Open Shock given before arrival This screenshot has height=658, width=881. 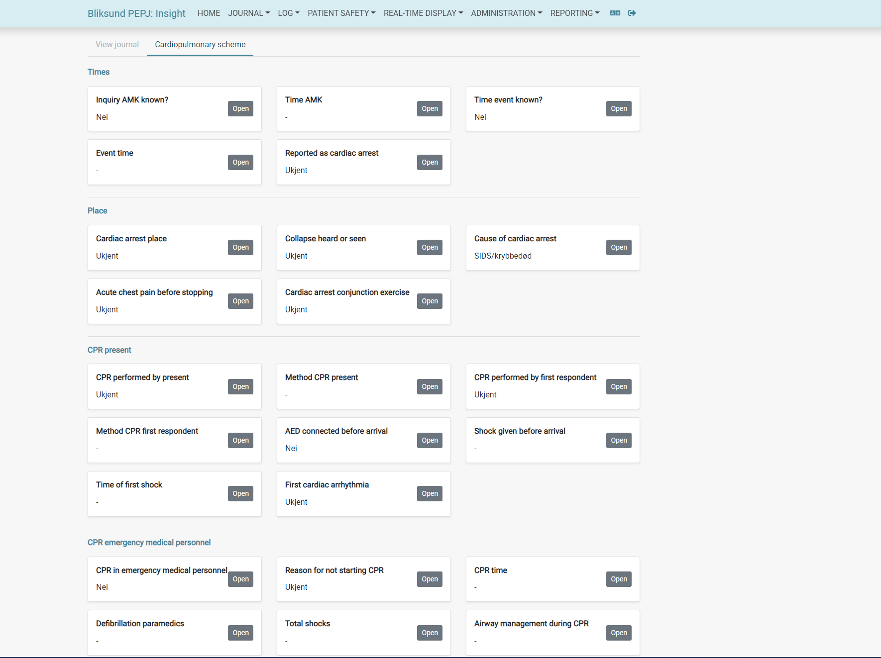[x=619, y=440]
